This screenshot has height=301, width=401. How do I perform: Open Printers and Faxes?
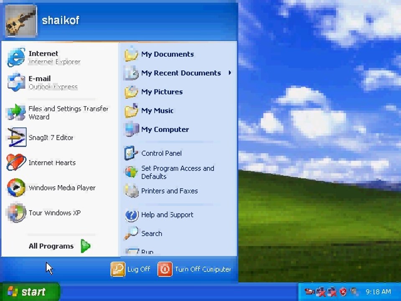tap(178, 191)
